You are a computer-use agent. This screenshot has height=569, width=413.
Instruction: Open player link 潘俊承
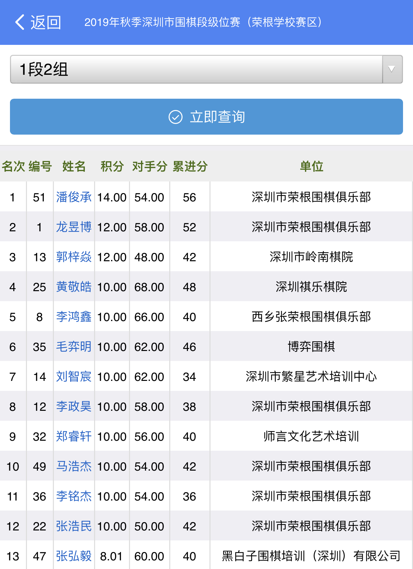pos(74,197)
